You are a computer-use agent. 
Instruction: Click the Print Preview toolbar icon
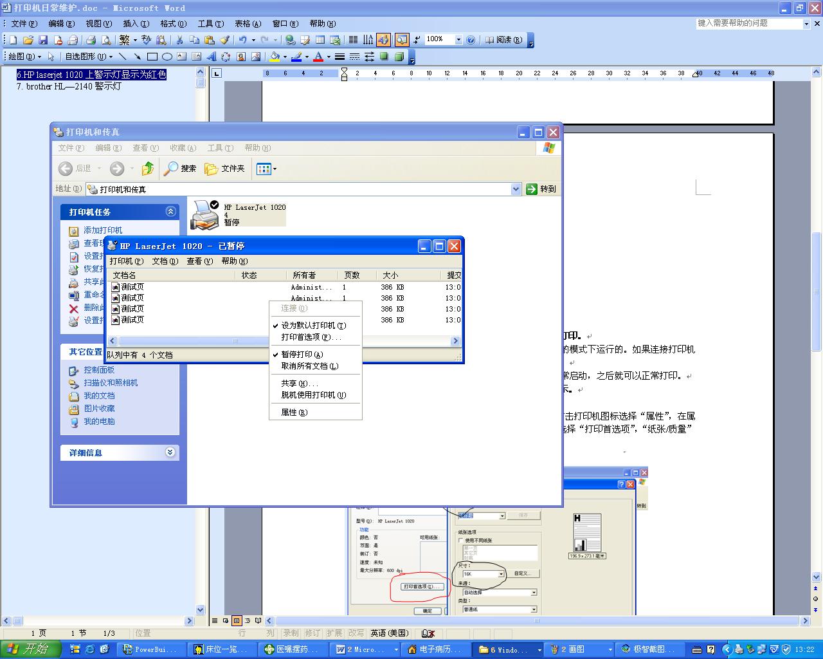(105, 40)
